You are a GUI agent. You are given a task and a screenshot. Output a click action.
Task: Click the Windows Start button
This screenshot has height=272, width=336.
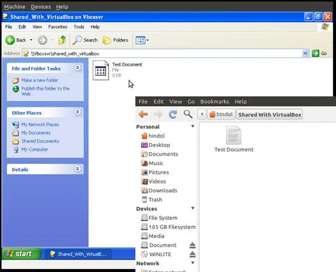(21, 254)
